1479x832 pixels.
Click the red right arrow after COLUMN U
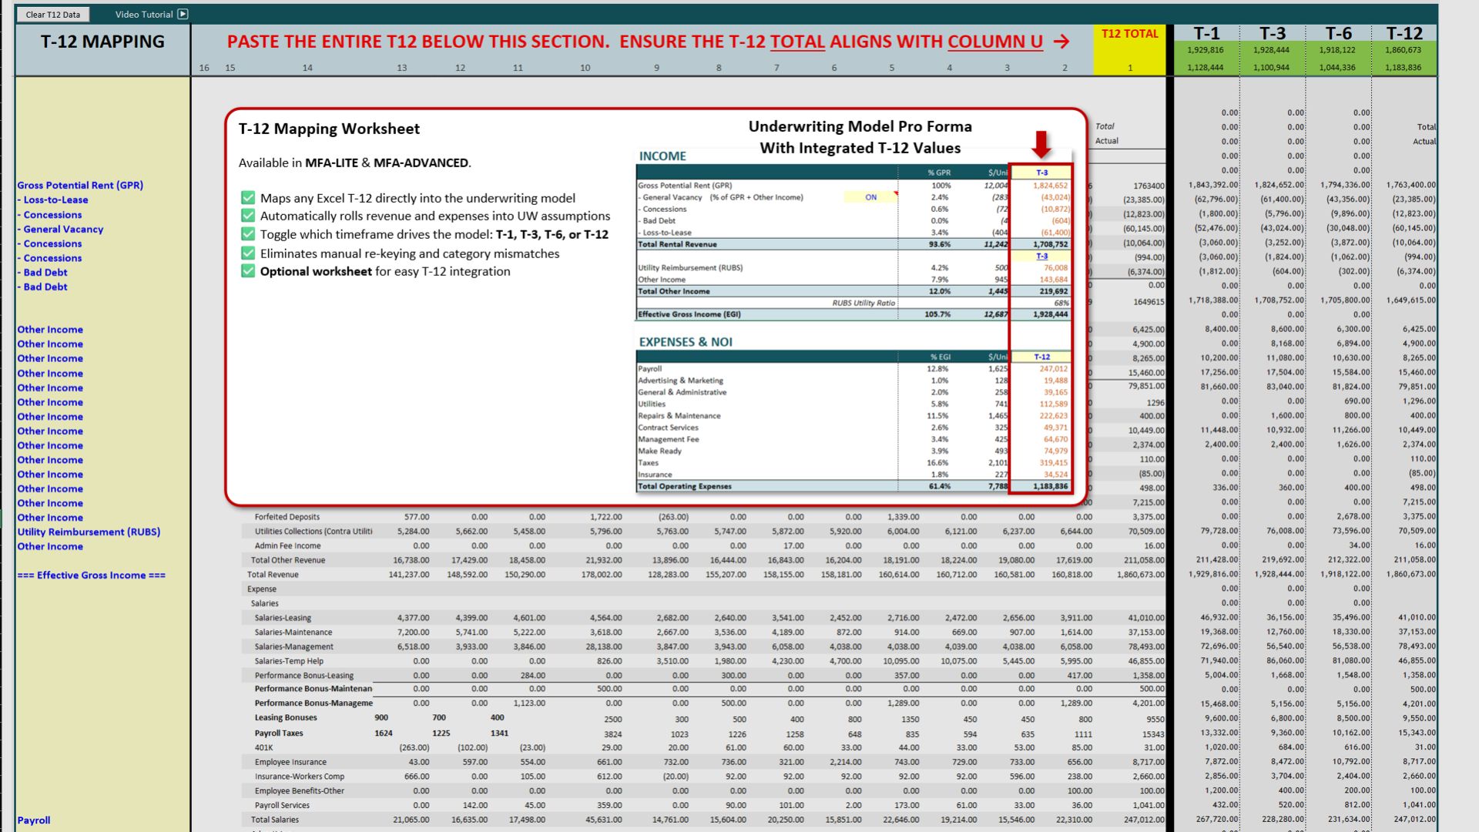pyautogui.click(x=1061, y=42)
